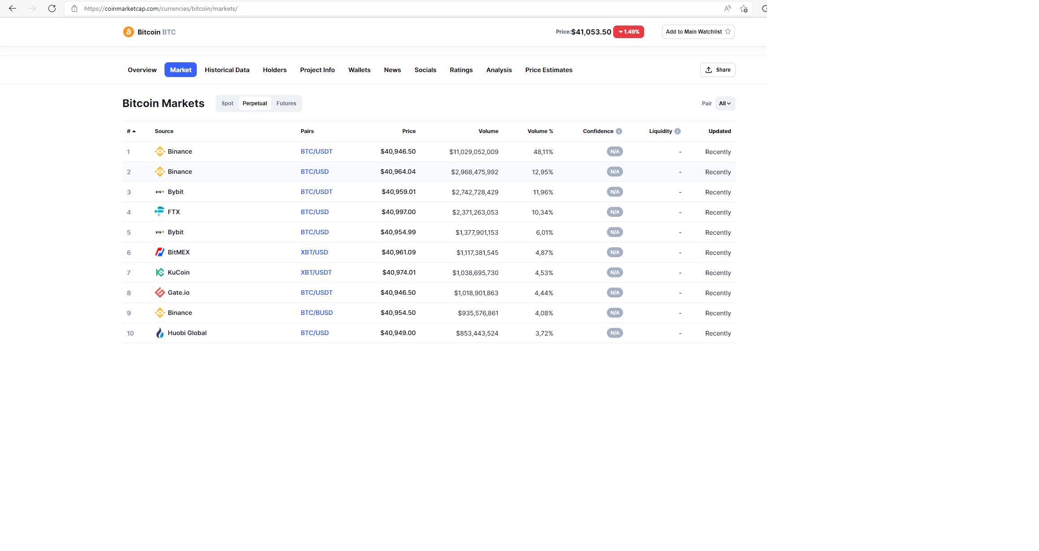Reload the page with refresh icon

pyautogui.click(x=52, y=9)
